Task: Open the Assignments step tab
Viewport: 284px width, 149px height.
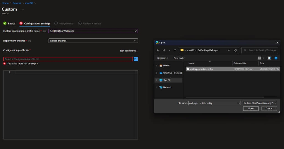Action: (x=64, y=23)
